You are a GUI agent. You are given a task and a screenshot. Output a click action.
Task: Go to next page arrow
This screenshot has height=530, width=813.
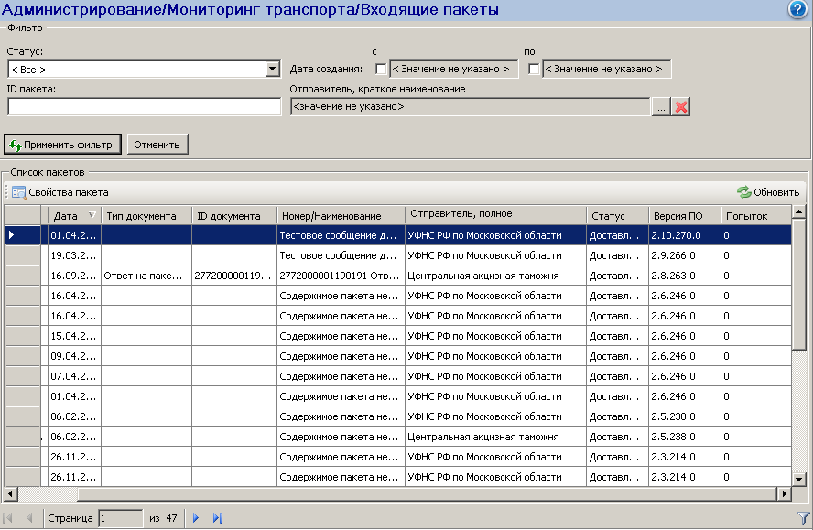pyautogui.click(x=196, y=517)
